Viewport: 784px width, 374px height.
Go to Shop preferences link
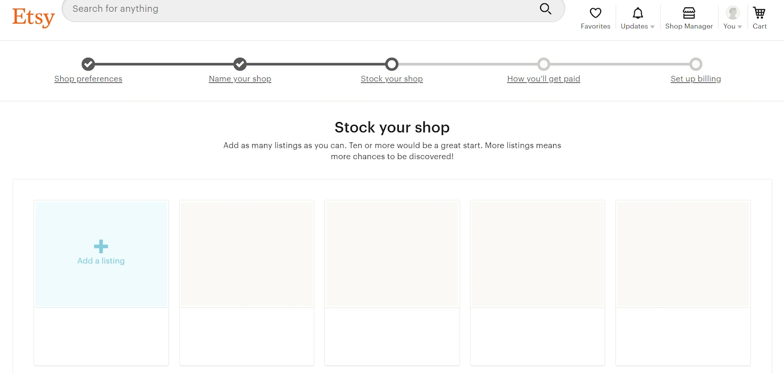coord(88,79)
